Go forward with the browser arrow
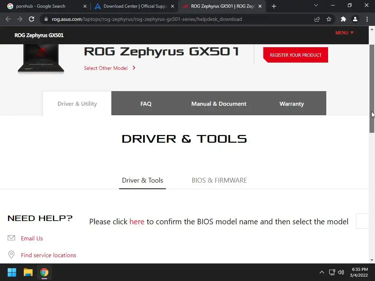The width and height of the screenshot is (375, 281). 20,19
